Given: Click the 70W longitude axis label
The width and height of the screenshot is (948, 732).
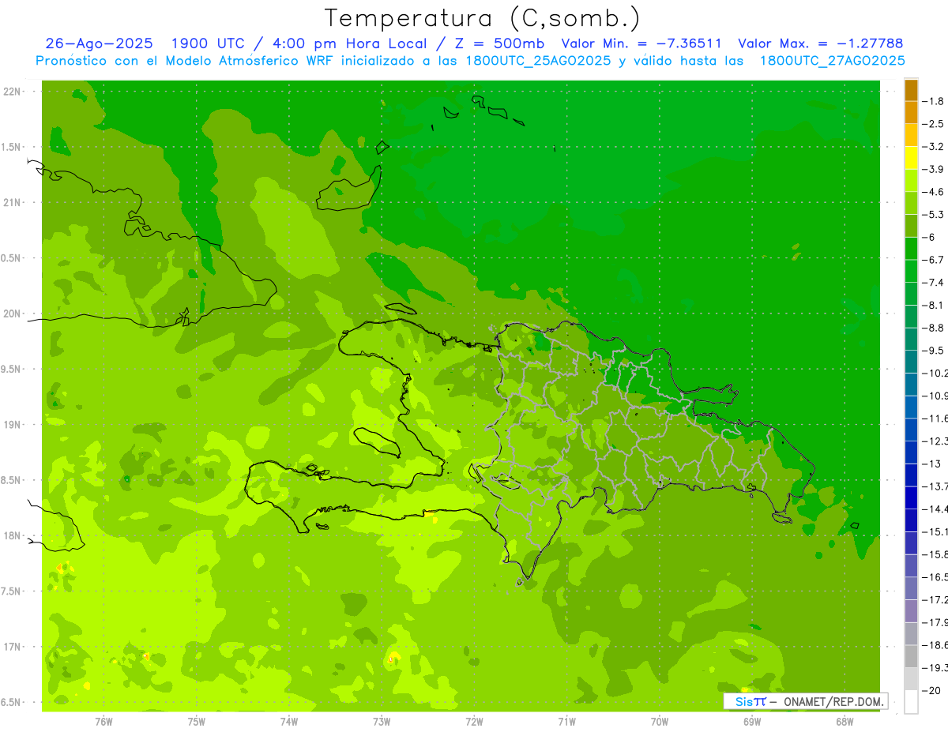Looking at the screenshot, I should pos(660,722).
